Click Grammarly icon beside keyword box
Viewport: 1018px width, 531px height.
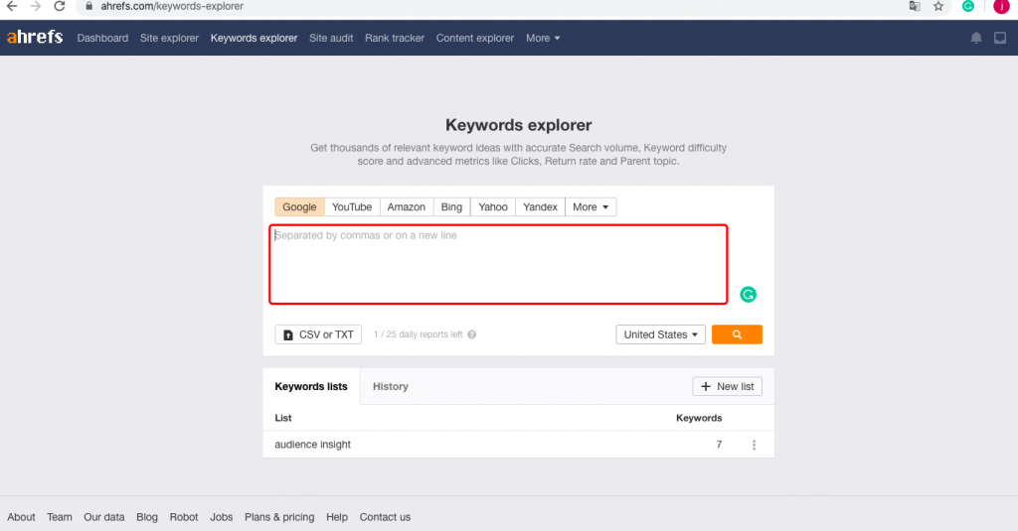pyautogui.click(x=748, y=295)
